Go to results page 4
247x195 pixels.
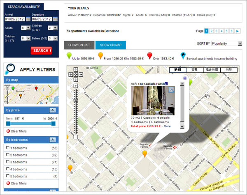[x=221, y=31]
